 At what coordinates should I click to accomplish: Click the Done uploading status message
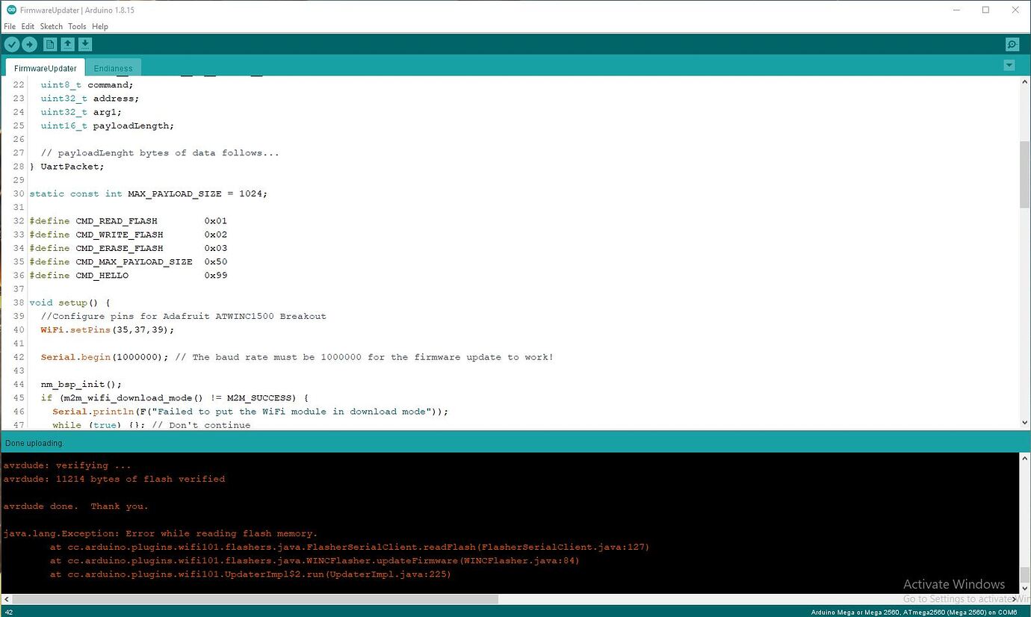pos(34,442)
